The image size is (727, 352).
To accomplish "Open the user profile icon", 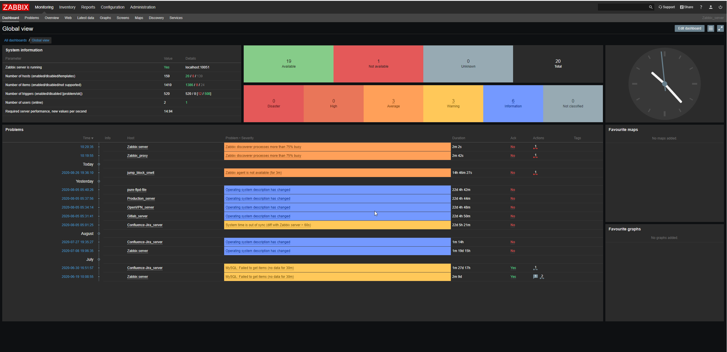I will tap(711, 7).
